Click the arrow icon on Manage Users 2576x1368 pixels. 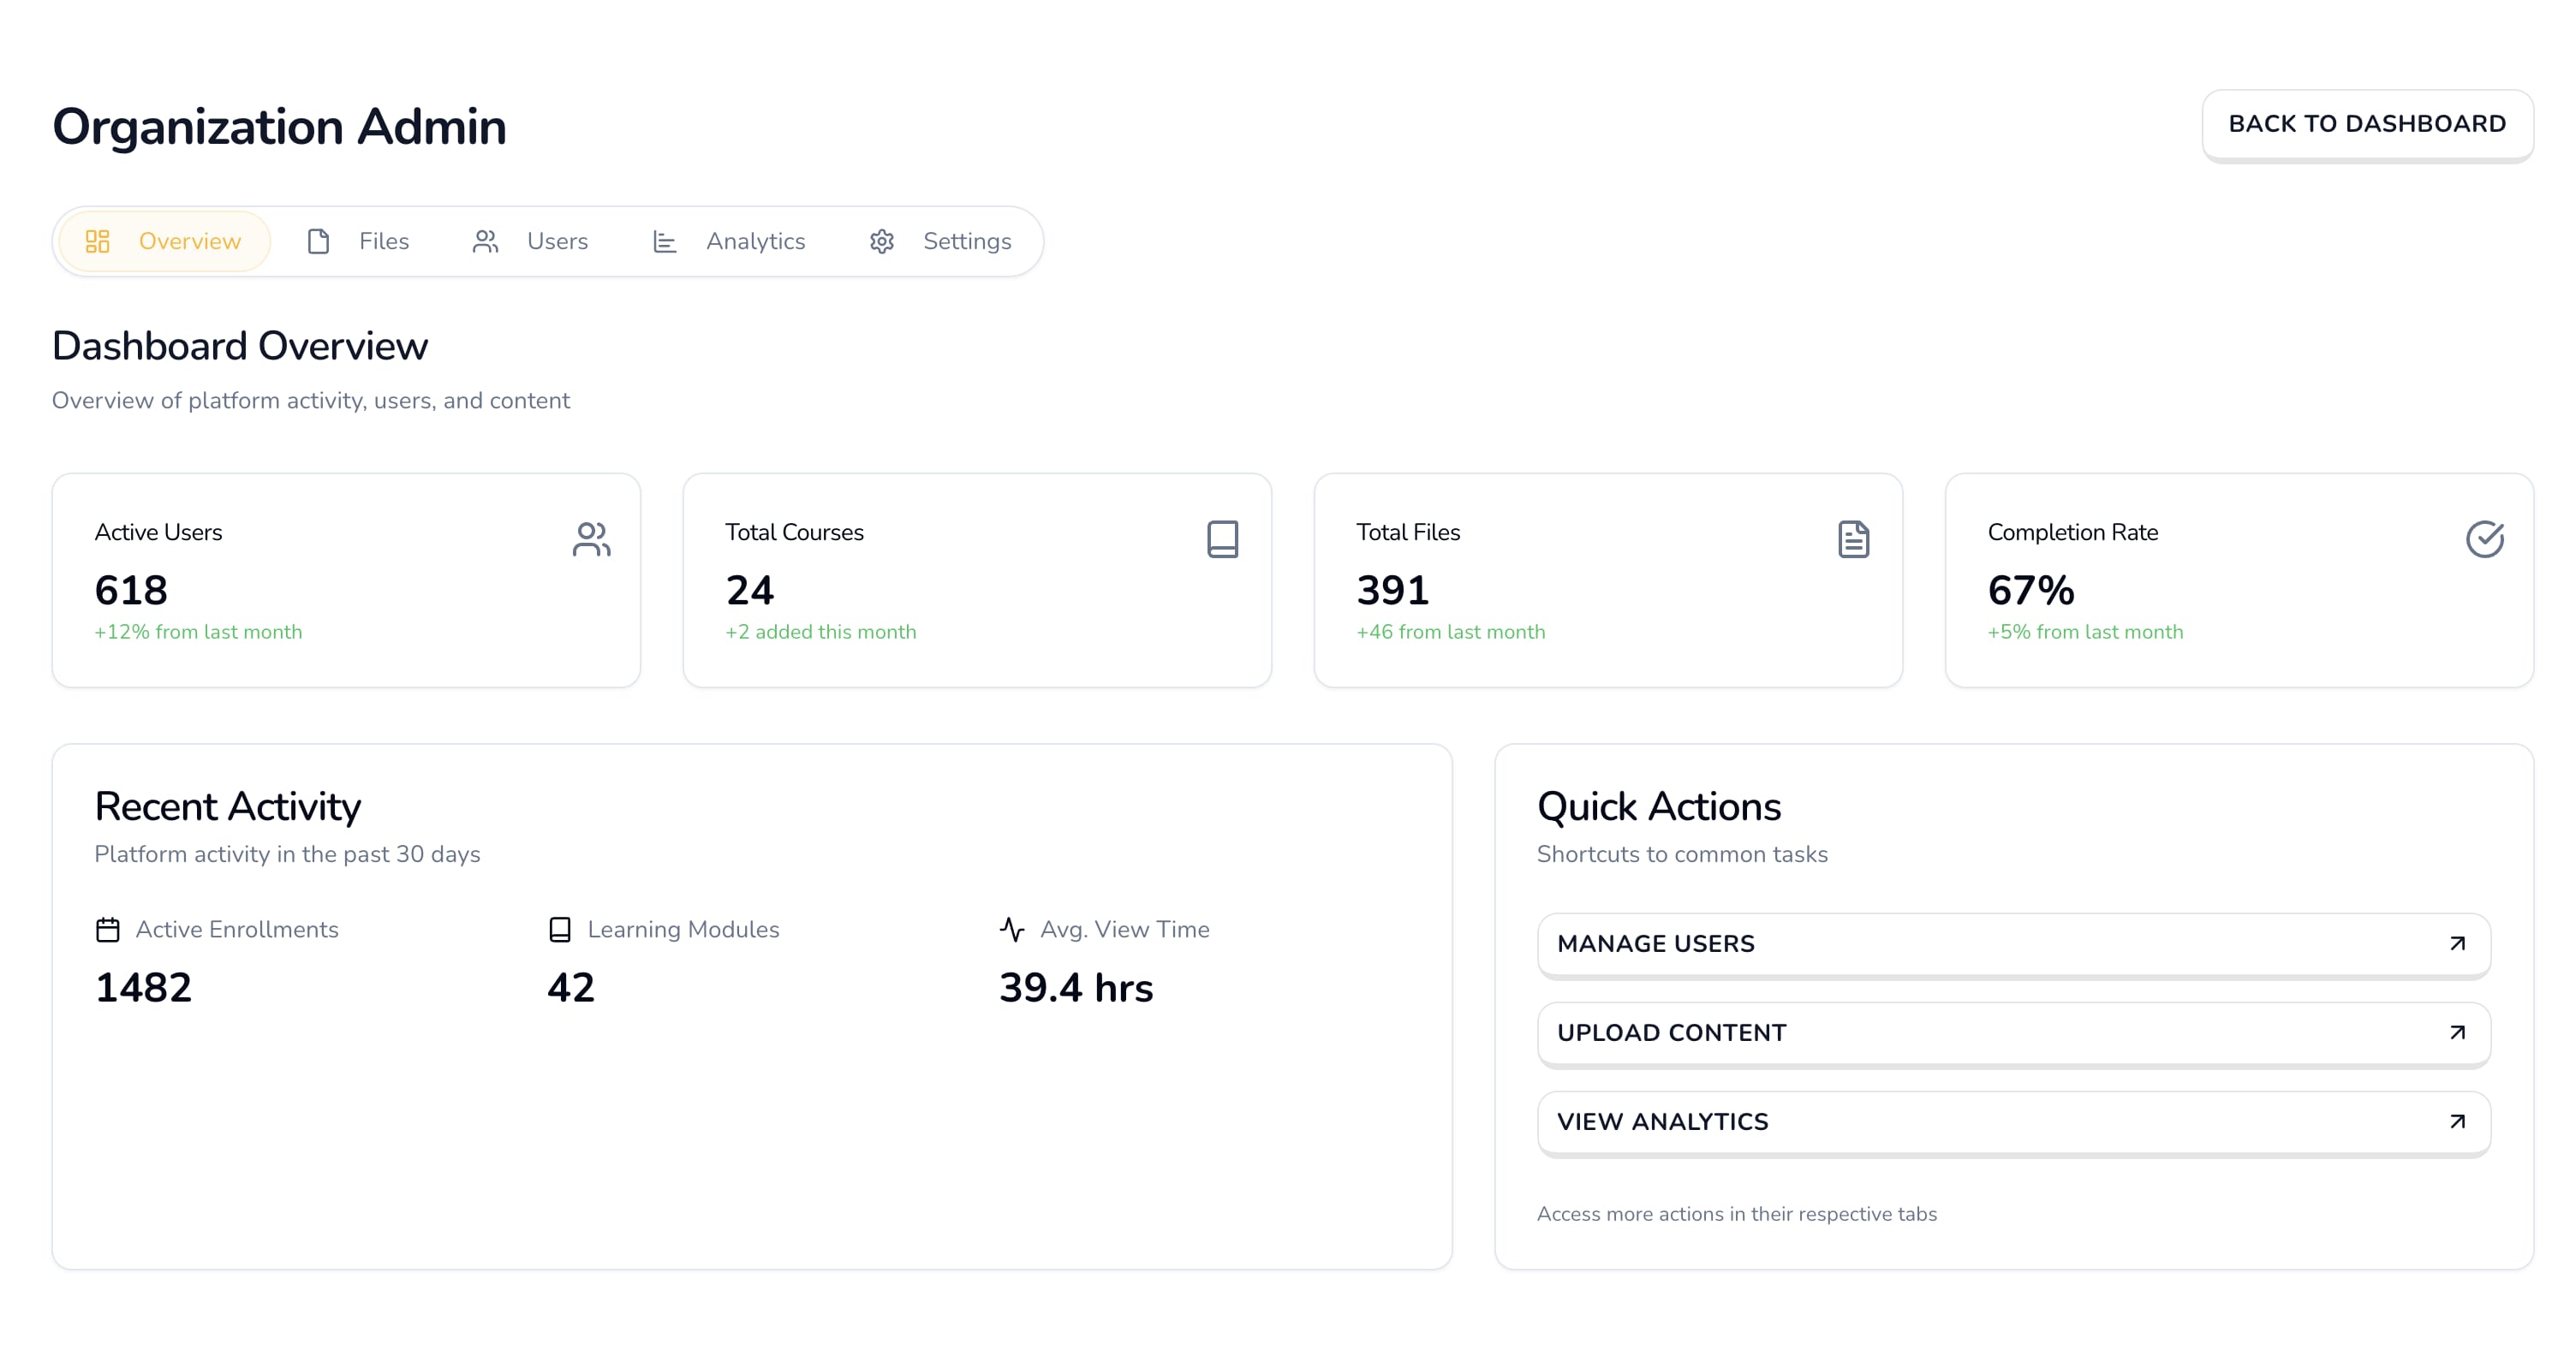2457,944
